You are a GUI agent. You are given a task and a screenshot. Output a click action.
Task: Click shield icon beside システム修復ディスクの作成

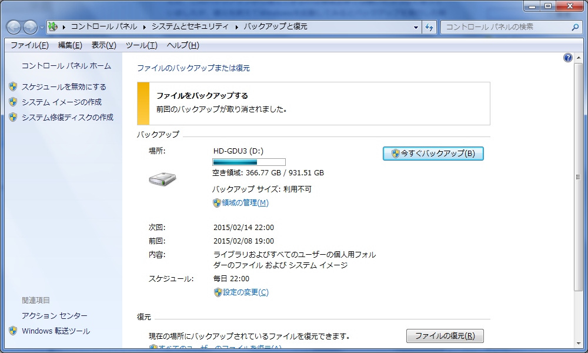(13, 118)
